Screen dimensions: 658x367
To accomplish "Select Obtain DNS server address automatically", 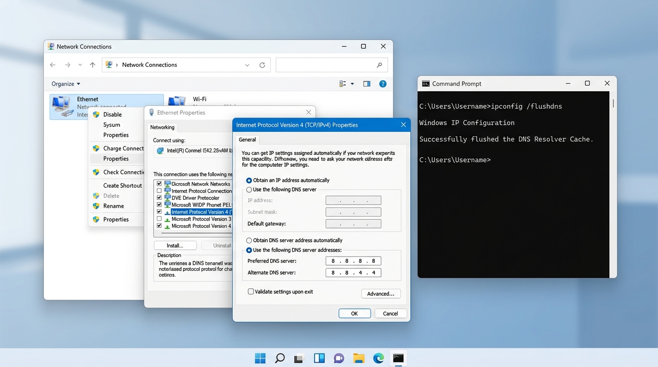I will 249,240.
